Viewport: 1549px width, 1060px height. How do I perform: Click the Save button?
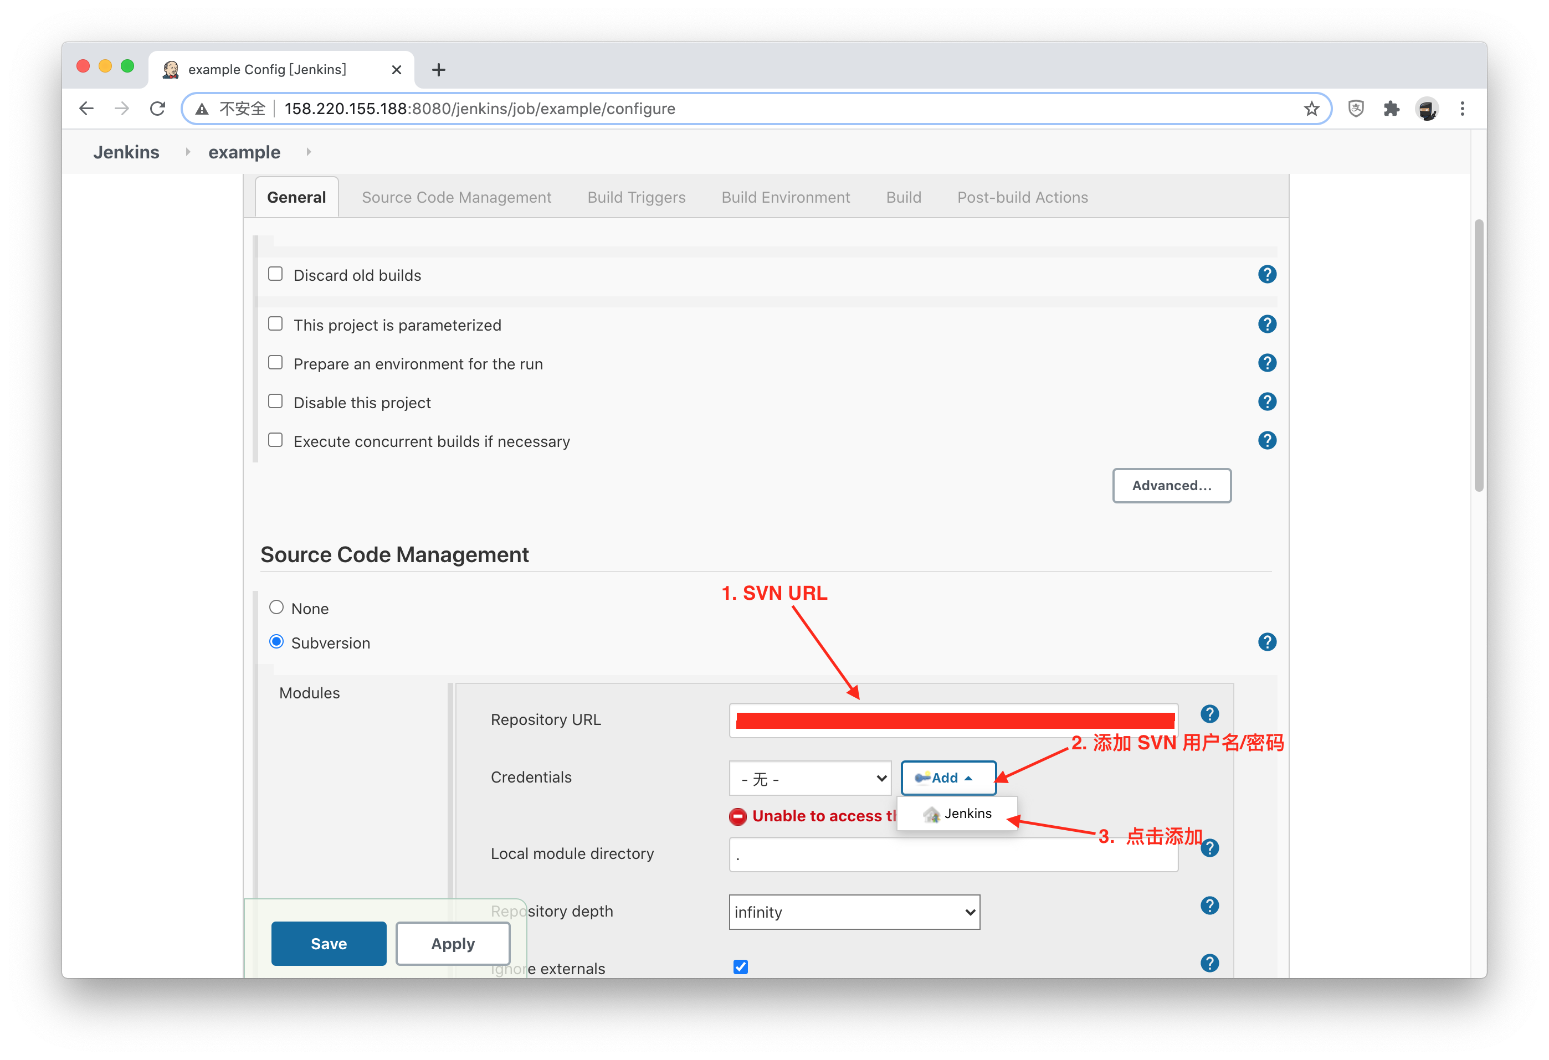(329, 943)
